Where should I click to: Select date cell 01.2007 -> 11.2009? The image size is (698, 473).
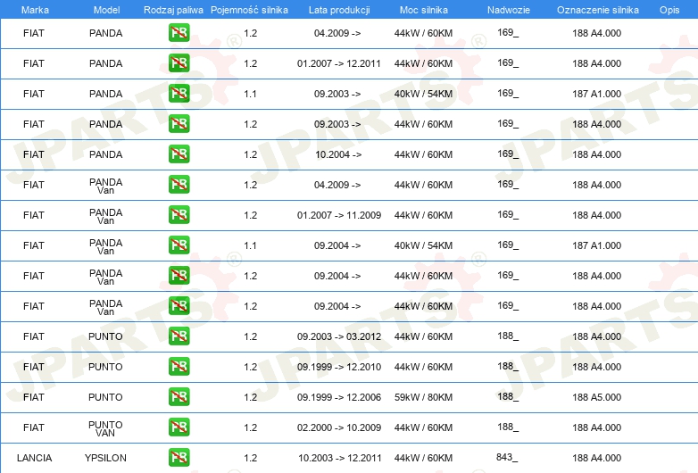(339, 215)
